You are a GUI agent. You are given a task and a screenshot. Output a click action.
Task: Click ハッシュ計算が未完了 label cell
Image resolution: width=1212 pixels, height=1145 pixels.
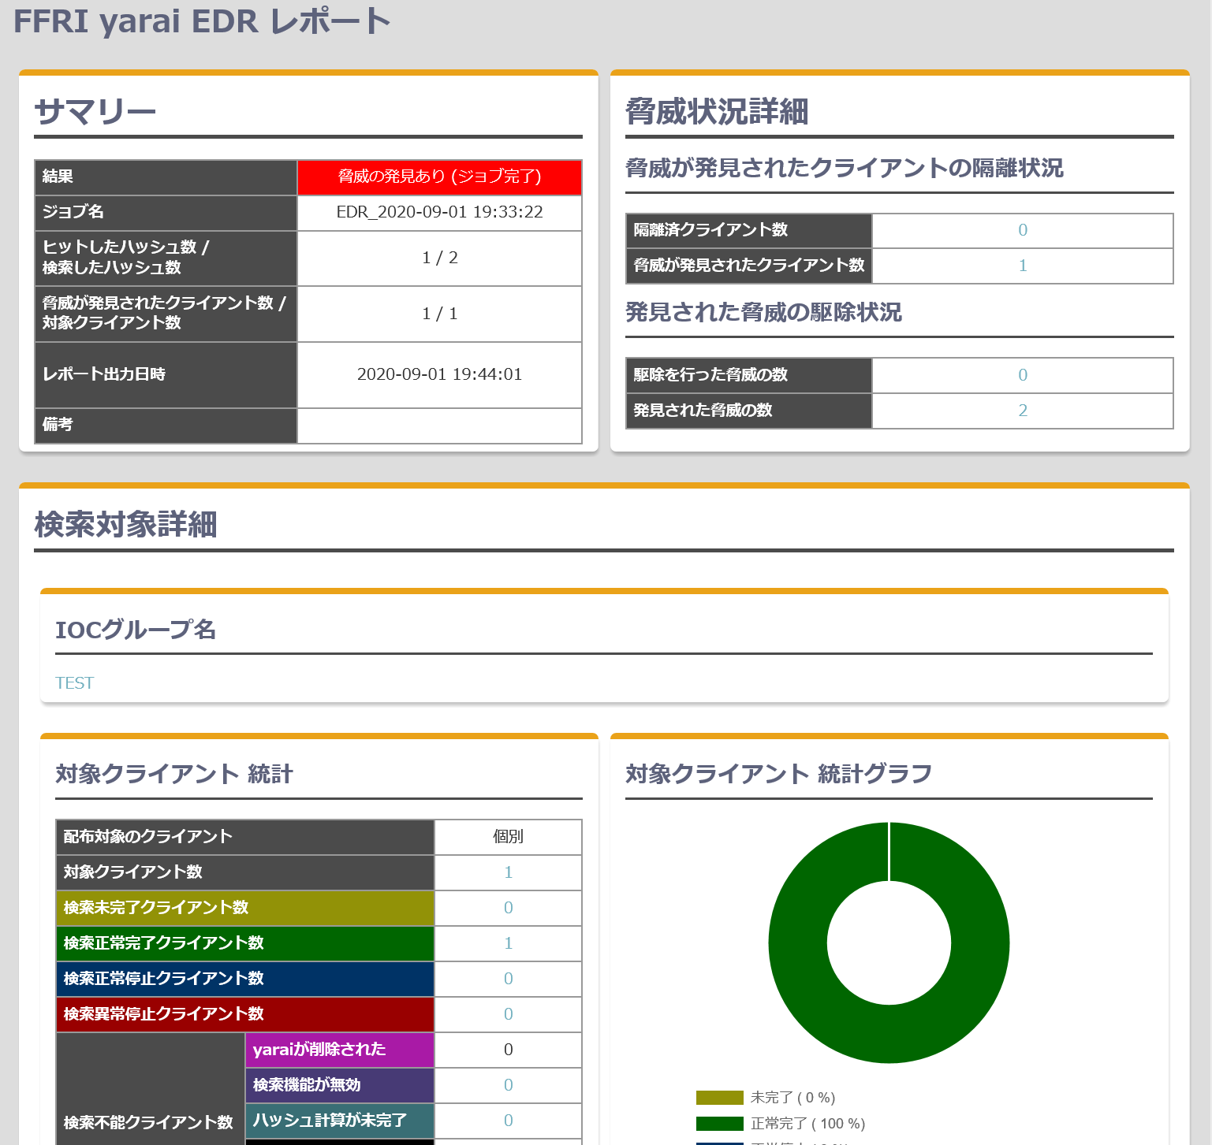(x=340, y=1121)
